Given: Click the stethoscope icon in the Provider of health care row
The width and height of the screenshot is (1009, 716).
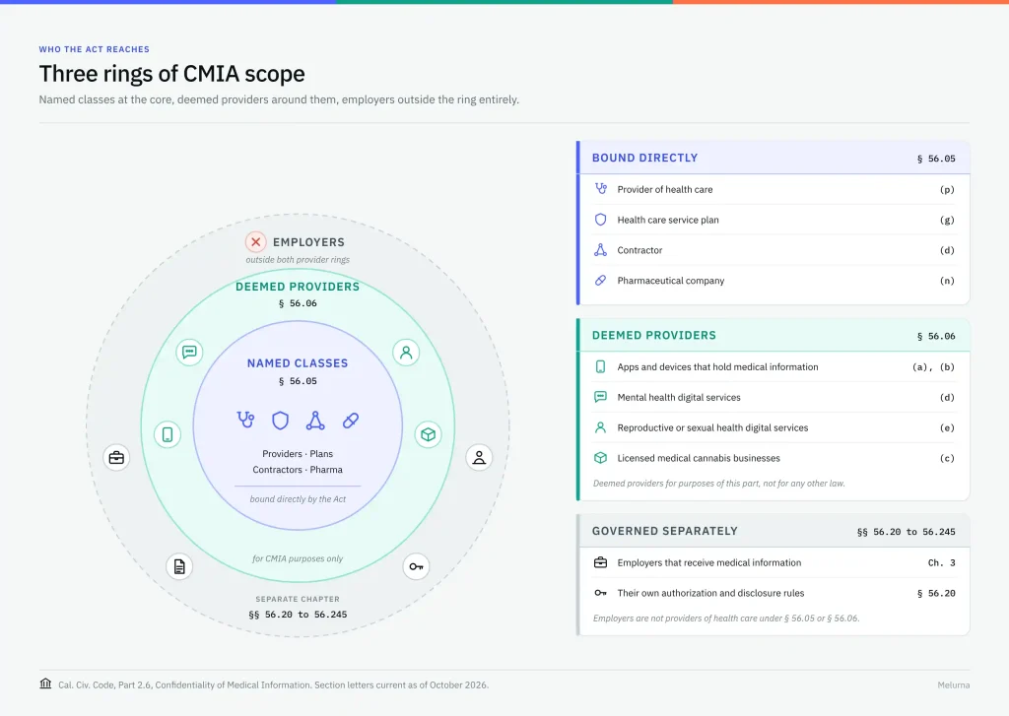Looking at the screenshot, I should [600, 189].
